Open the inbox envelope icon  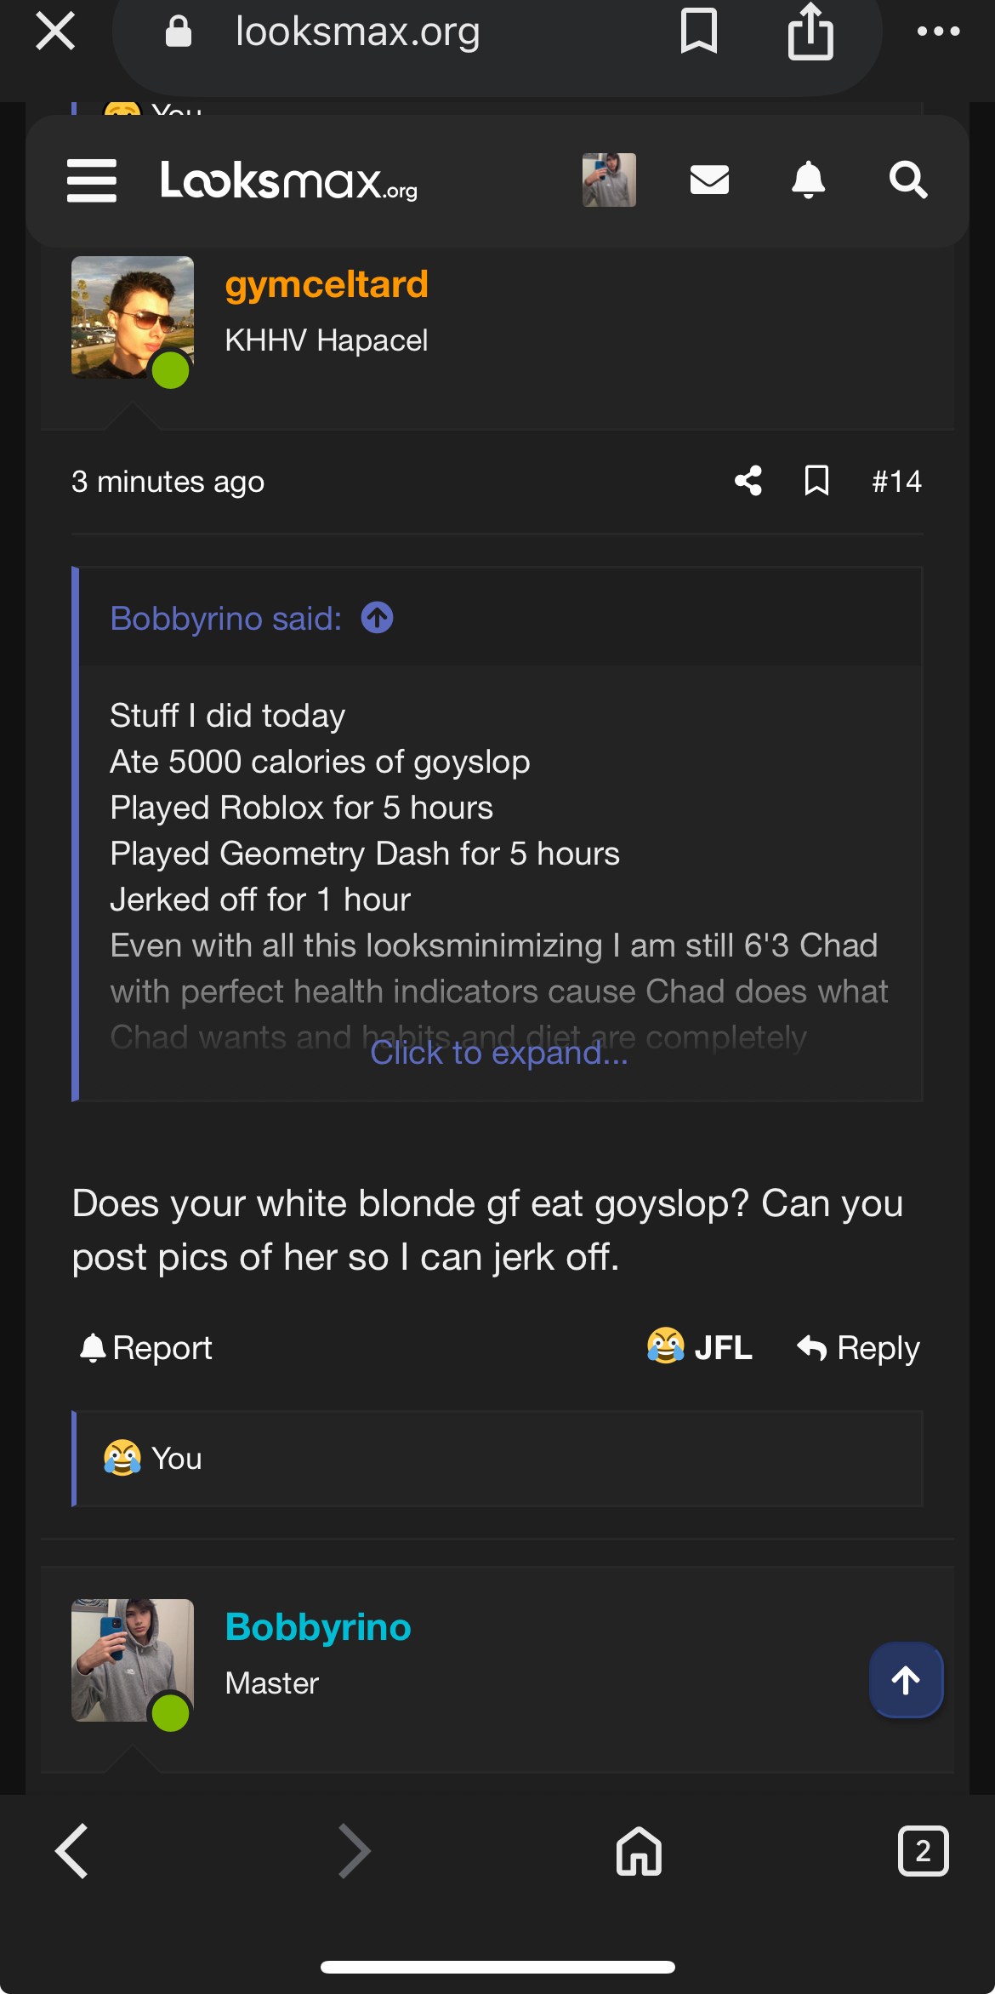pos(709,180)
